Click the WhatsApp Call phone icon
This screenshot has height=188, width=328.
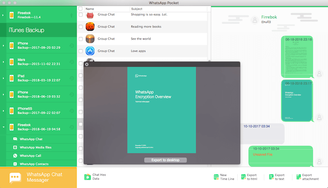coord(15,156)
